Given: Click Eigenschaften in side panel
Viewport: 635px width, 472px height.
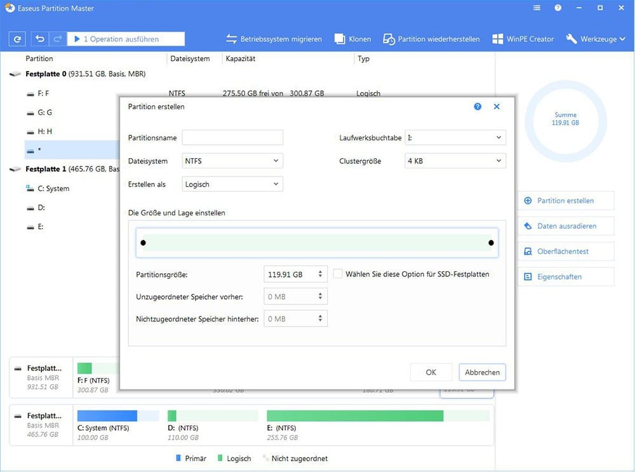Looking at the screenshot, I should (566, 277).
